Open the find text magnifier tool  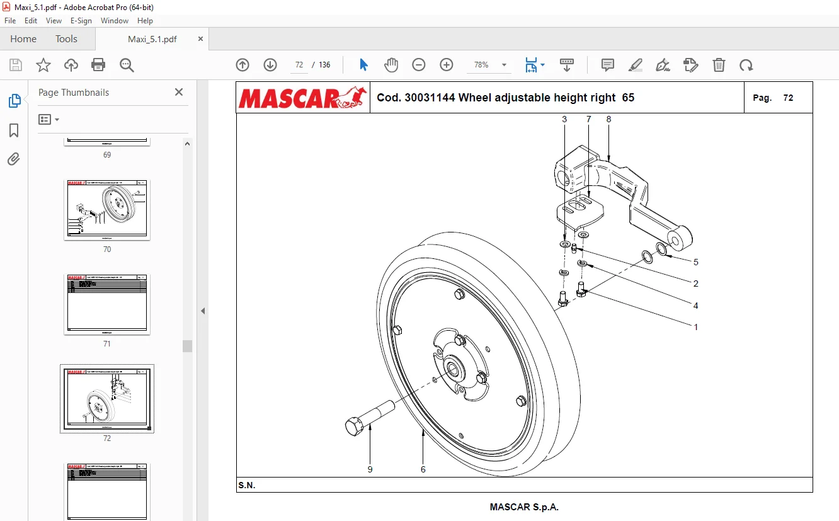pyautogui.click(x=127, y=65)
